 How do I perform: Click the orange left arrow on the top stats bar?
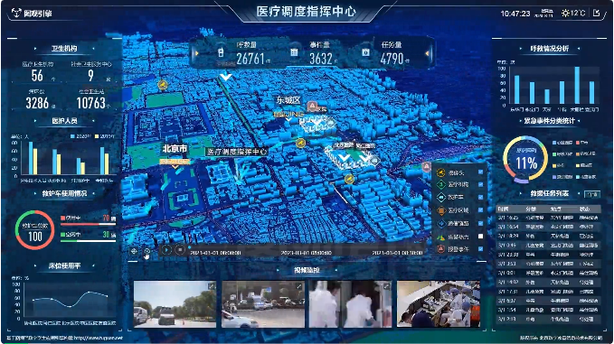coord(196,53)
